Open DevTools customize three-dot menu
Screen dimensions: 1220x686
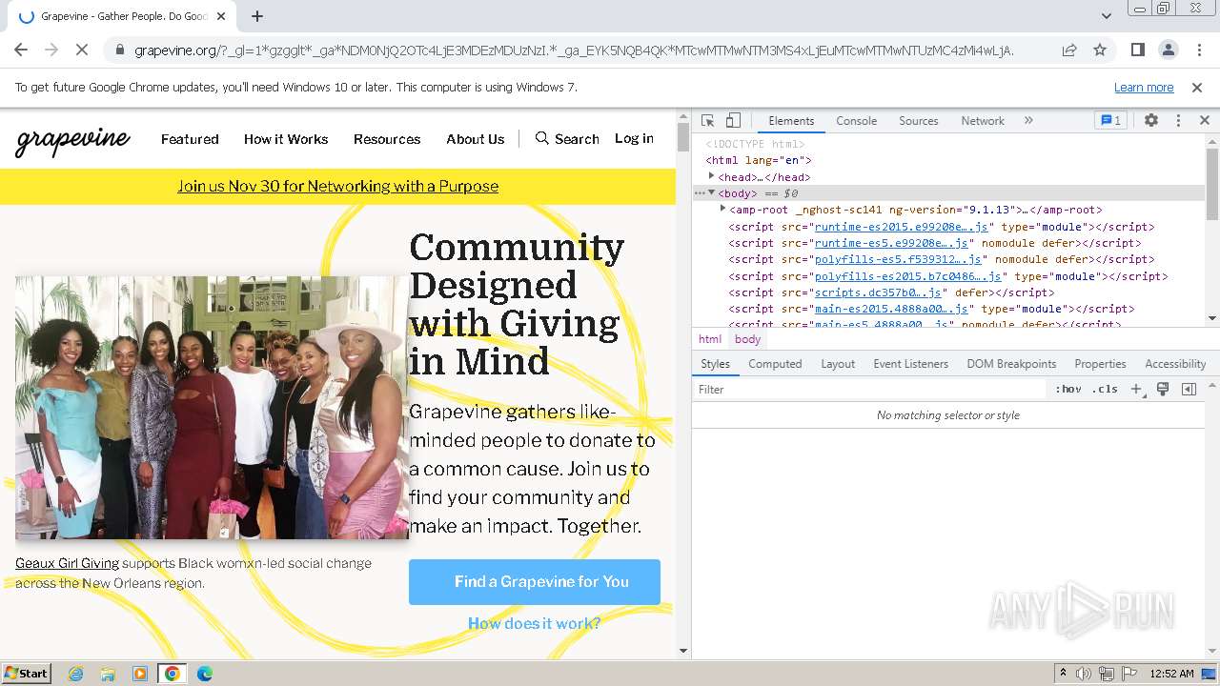[1178, 121]
